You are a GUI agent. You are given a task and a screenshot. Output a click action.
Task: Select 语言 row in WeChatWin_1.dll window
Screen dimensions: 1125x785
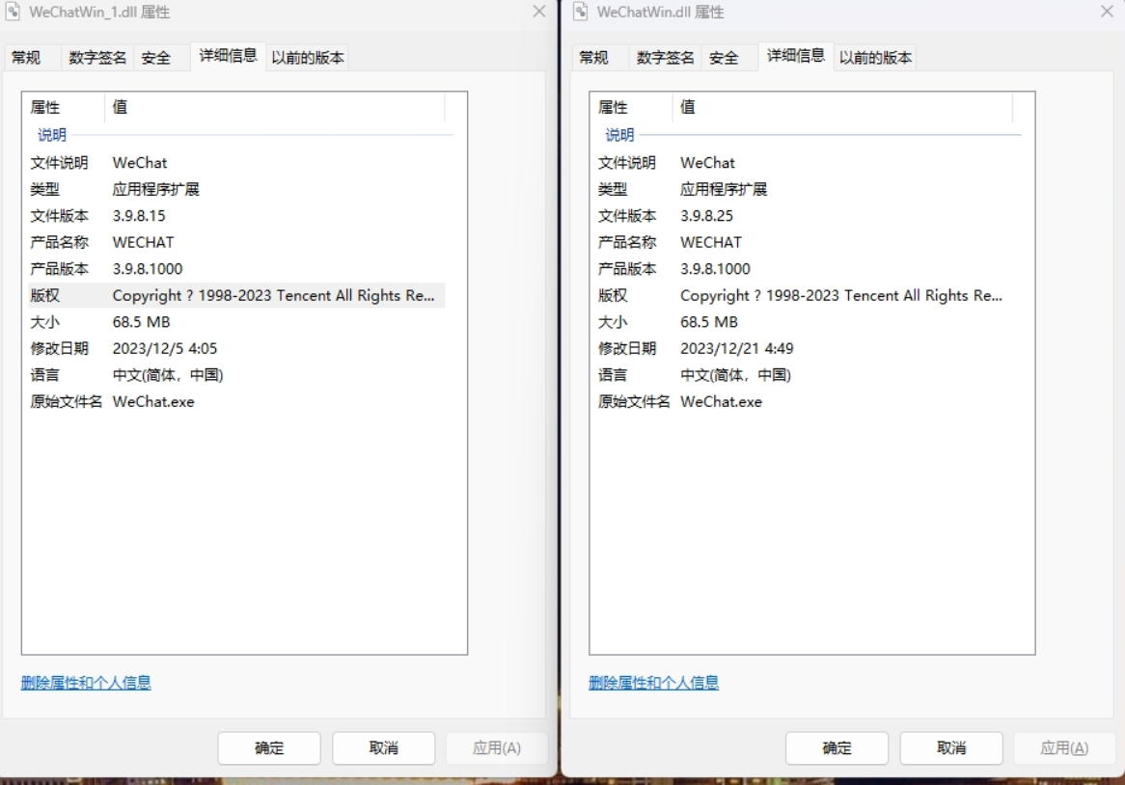(x=236, y=375)
